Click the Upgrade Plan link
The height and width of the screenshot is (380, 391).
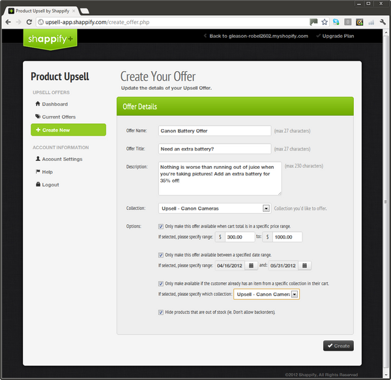pos(340,36)
